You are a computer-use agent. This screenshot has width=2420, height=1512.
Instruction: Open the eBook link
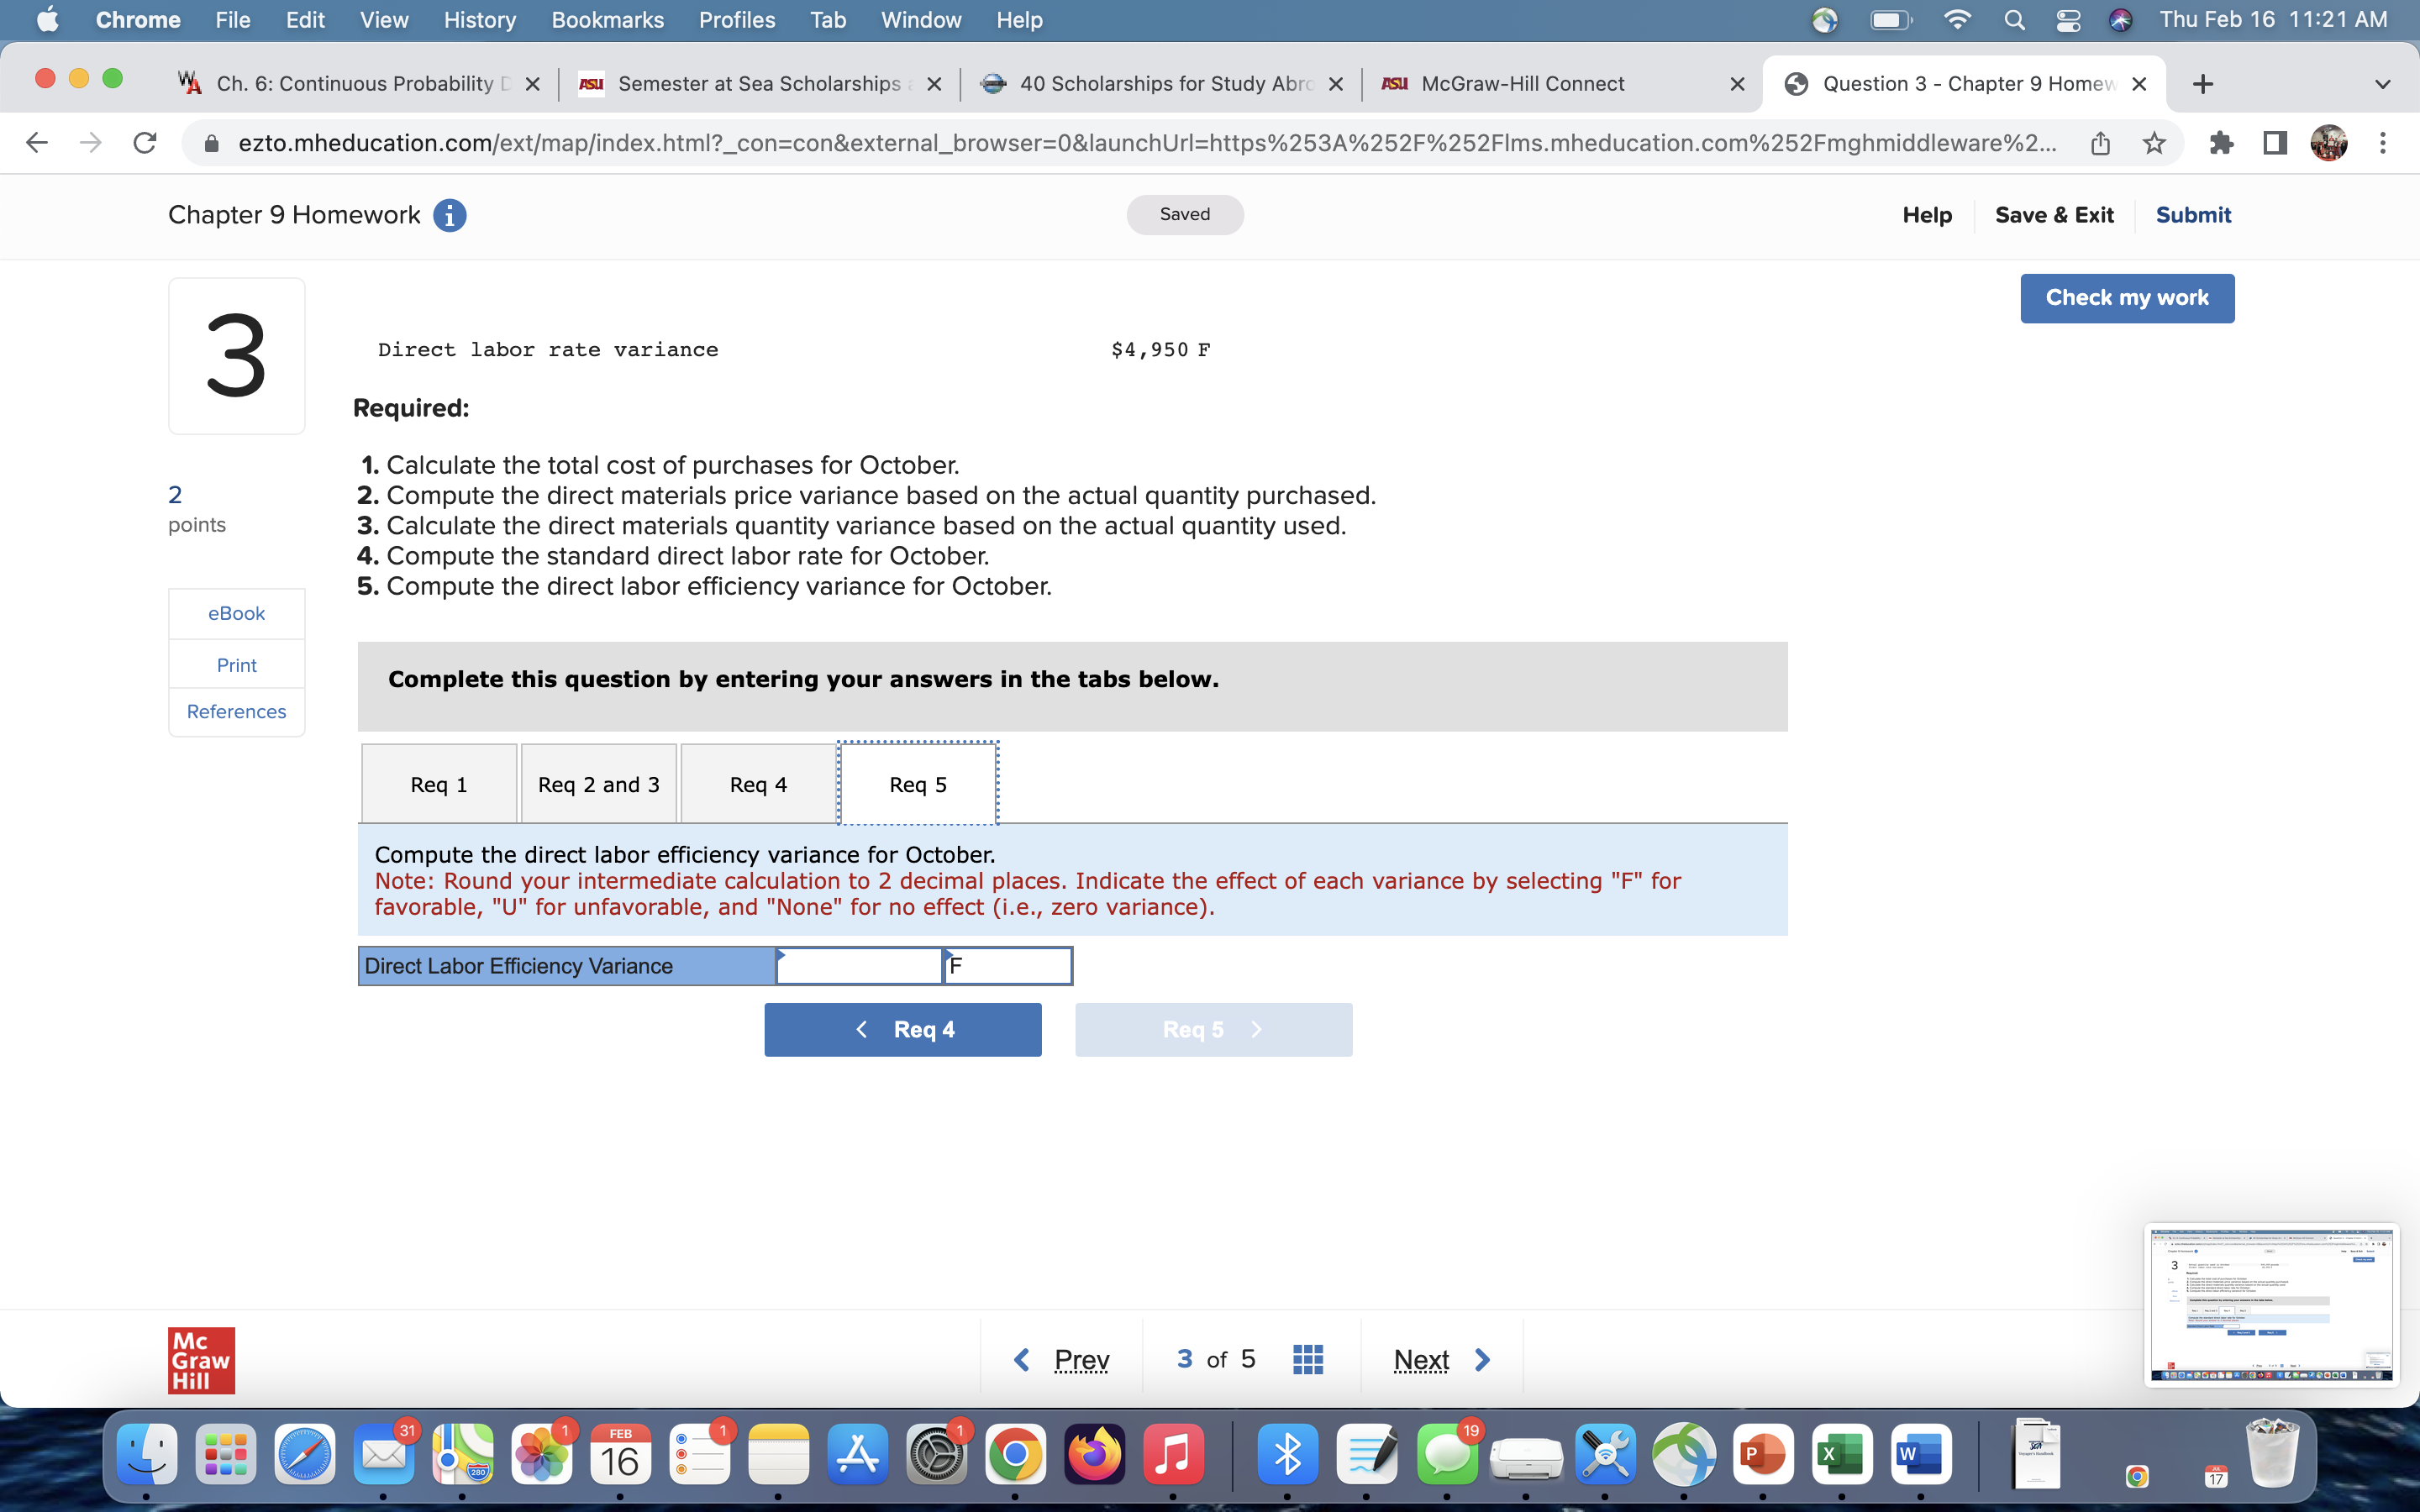(x=236, y=613)
